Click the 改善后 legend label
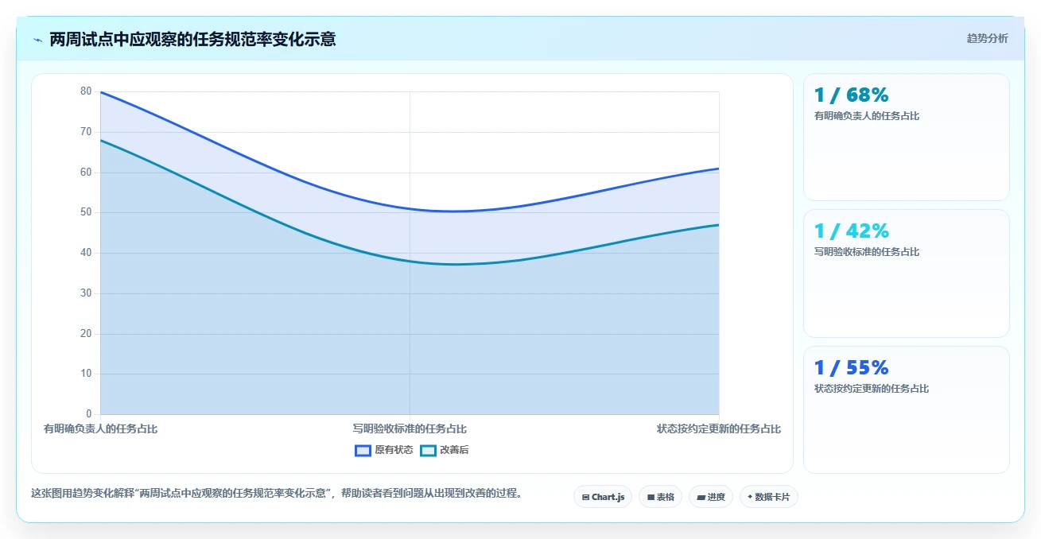The width and height of the screenshot is (1041, 539). point(454,450)
